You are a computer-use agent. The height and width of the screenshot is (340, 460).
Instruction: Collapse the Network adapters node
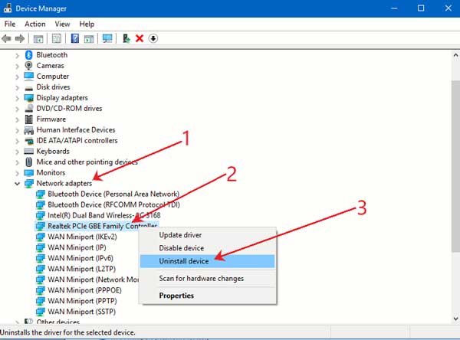(17, 184)
